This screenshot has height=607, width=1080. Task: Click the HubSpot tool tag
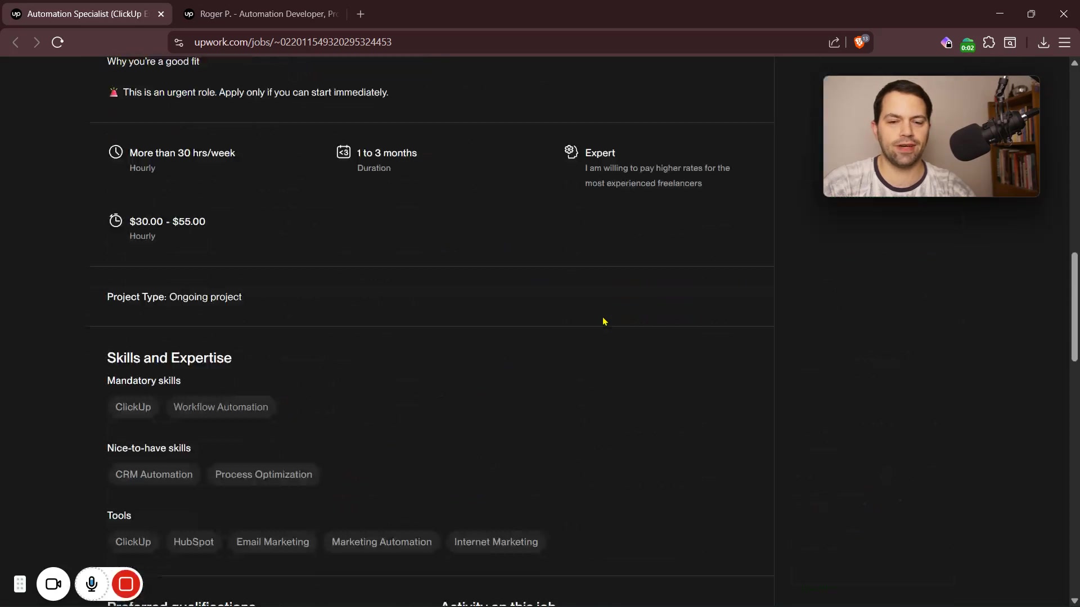(x=193, y=542)
